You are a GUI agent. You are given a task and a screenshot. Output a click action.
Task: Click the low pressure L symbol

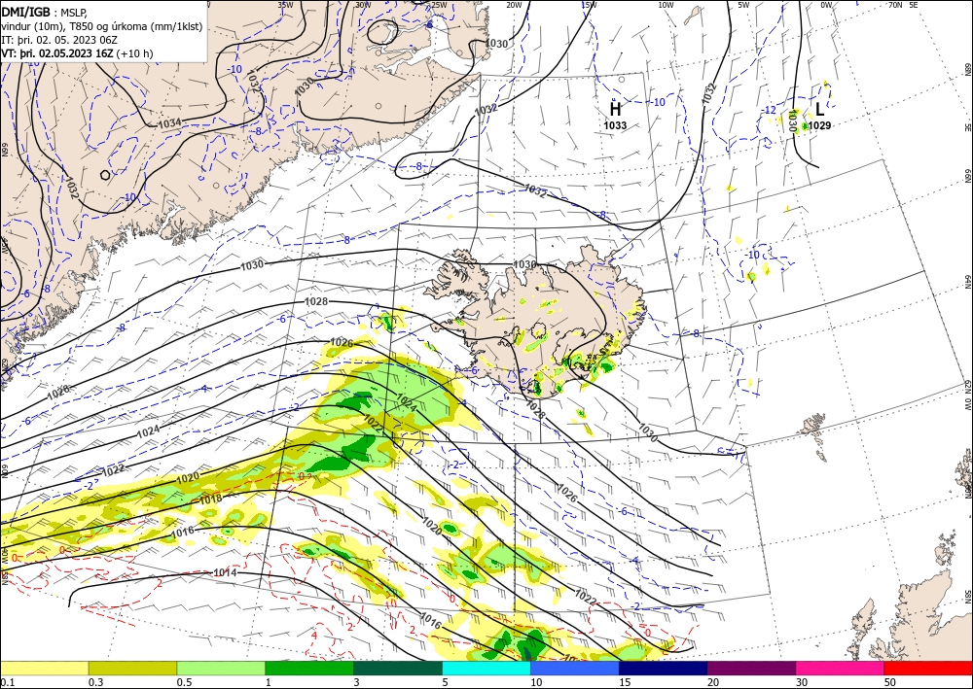[819, 110]
